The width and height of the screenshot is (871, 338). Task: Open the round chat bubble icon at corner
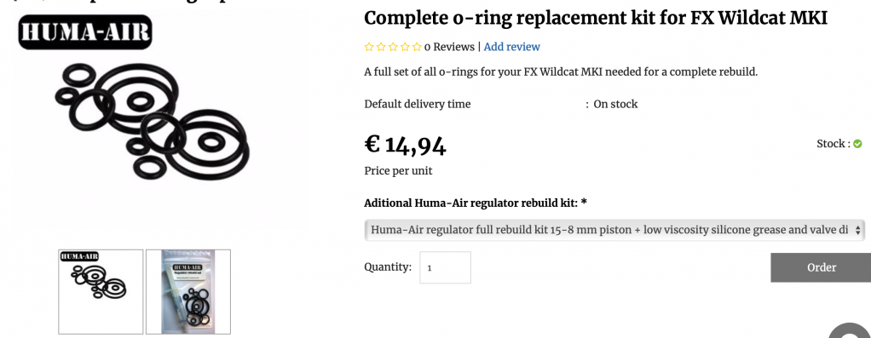coord(850,331)
